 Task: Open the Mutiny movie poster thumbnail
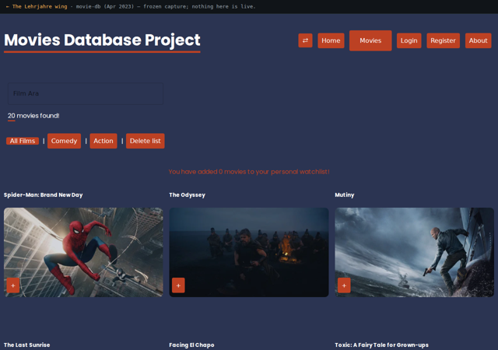tap(415, 253)
